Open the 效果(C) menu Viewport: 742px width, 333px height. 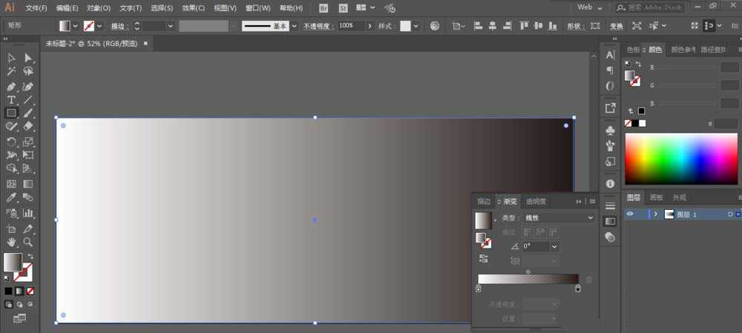pos(194,8)
